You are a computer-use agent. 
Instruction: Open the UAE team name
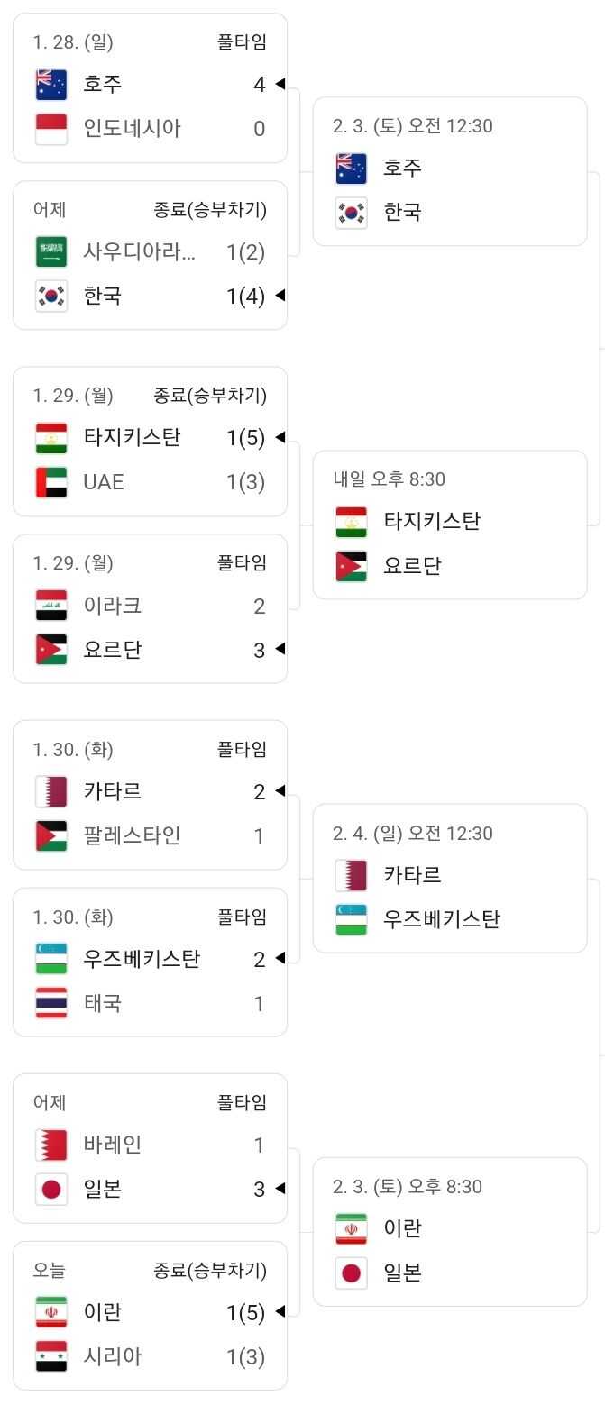104,482
